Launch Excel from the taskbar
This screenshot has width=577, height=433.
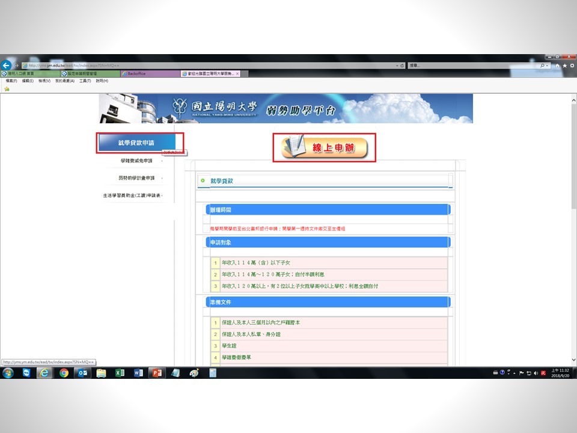click(120, 373)
